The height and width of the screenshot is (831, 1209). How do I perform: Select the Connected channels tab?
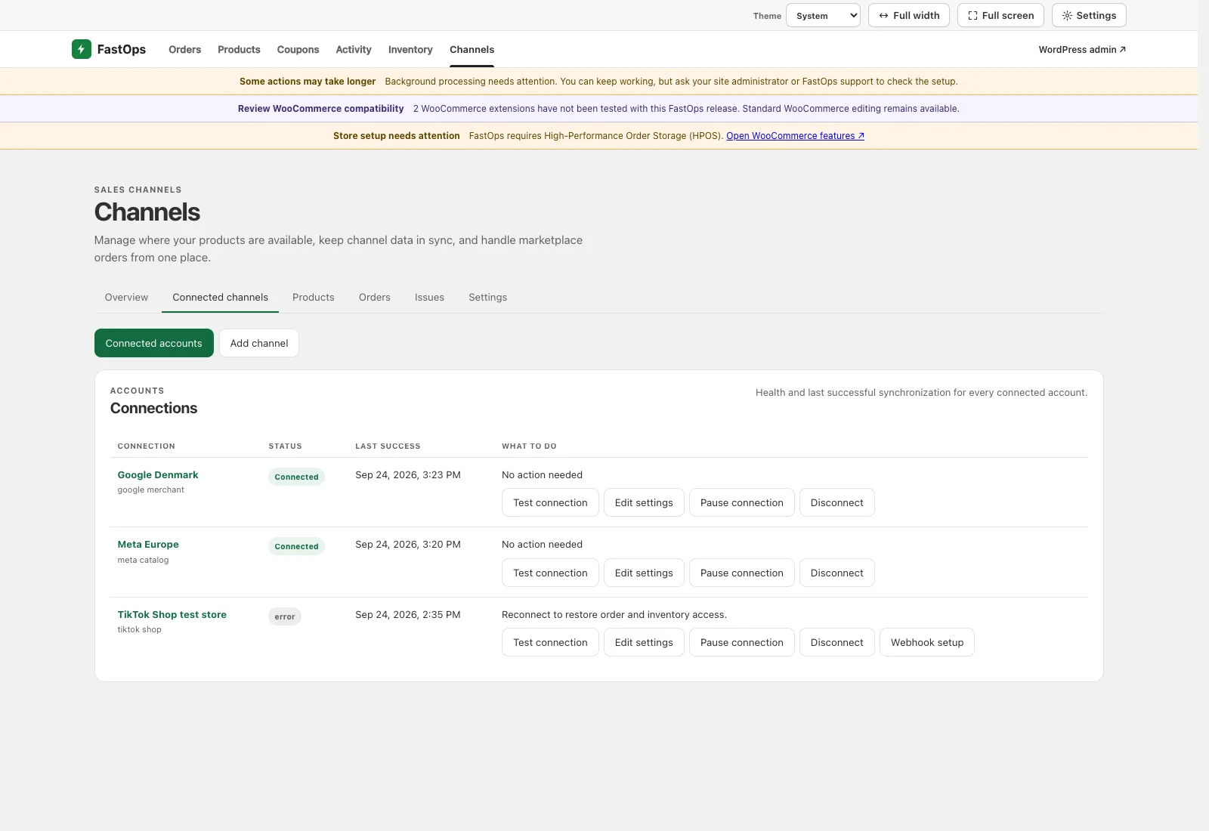tap(220, 298)
